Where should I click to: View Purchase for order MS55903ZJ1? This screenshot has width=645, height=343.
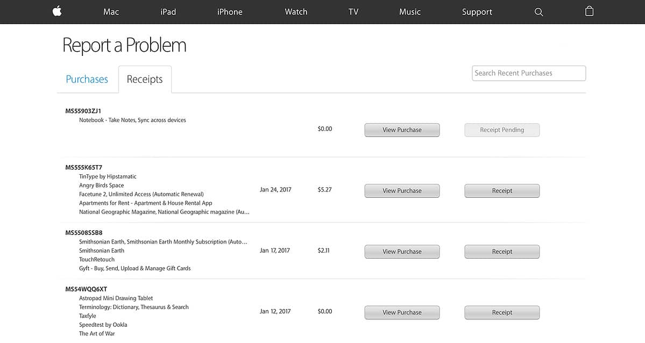coord(402,130)
